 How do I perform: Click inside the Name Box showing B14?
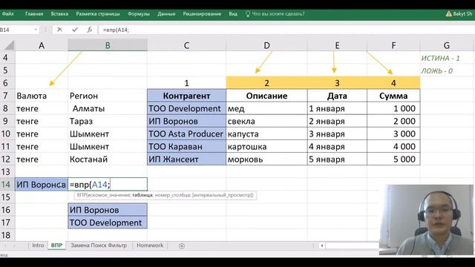16,30
